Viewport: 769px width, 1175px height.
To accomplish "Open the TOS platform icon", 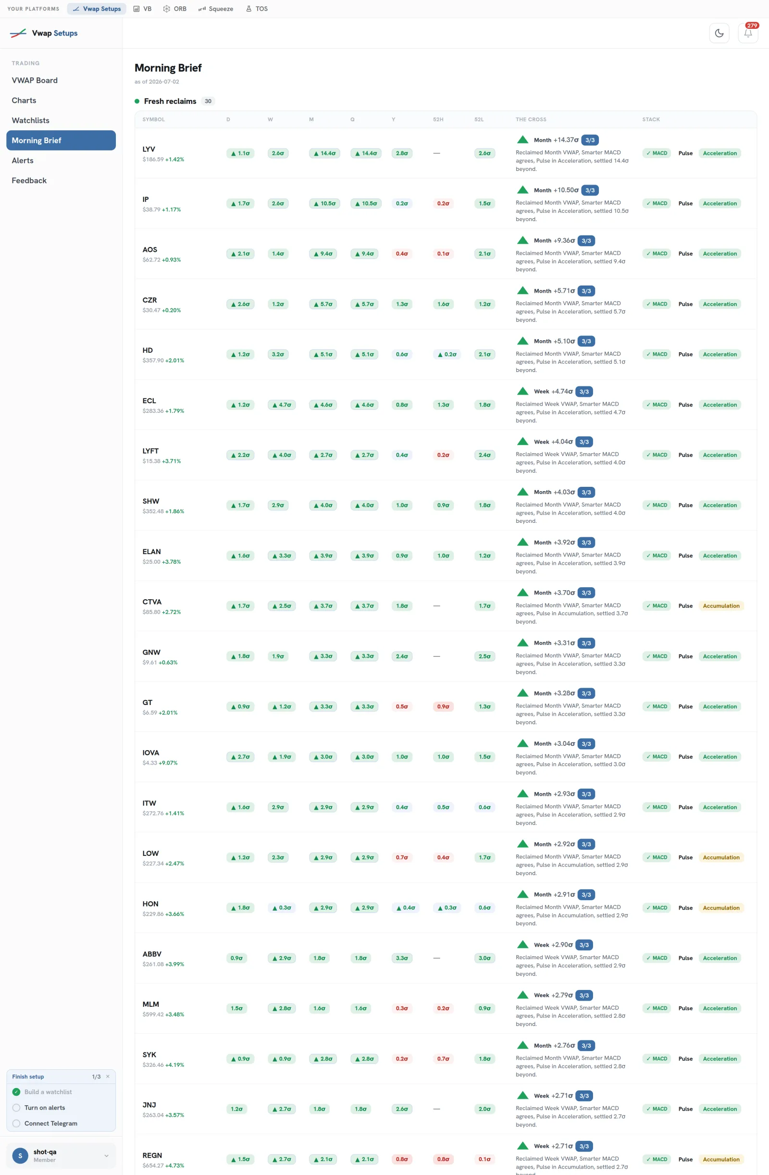I will tap(248, 9).
